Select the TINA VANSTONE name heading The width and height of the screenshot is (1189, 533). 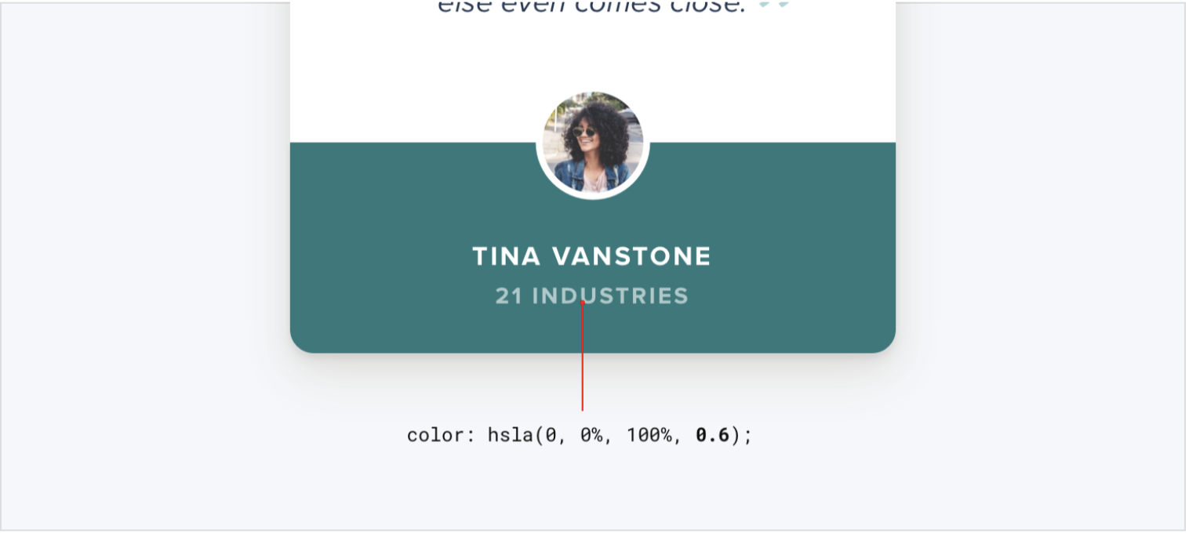point(591,256)
